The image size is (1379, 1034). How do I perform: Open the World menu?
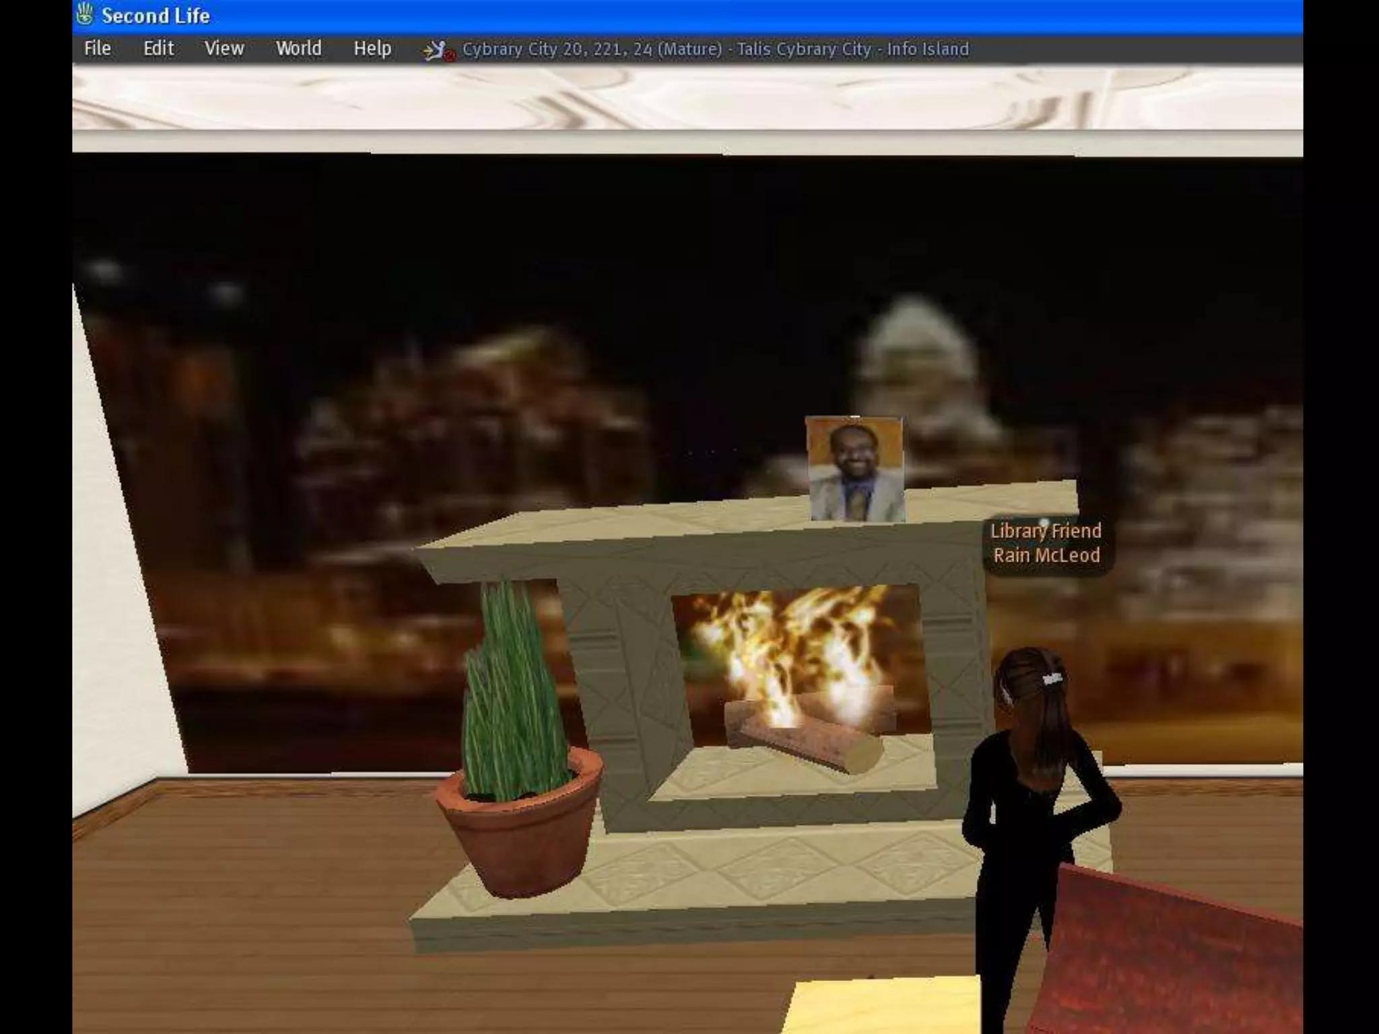pos(298,48)
